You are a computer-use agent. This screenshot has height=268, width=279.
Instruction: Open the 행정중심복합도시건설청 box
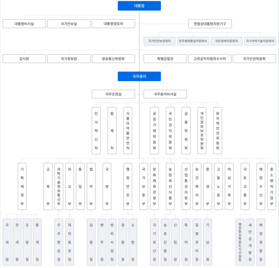pos(240,242)
